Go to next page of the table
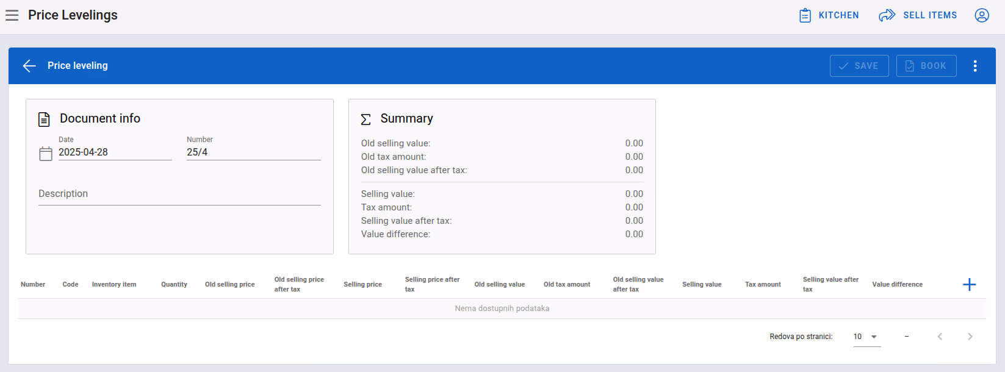The width and height of the screenshot is (1005, 372). click(x=970, y=337)
